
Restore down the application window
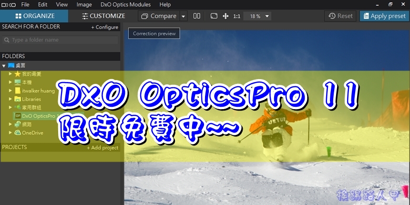click(390, 4)
